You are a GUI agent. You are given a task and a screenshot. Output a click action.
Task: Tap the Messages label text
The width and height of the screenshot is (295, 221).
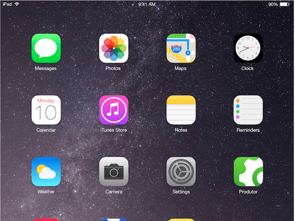46,69
